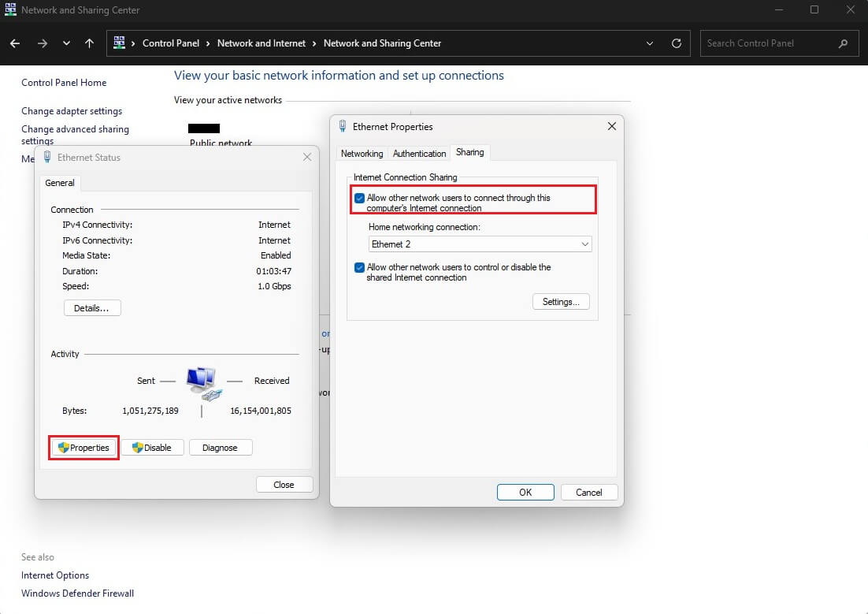Open the Home networking connection dropdown
This screenshot has height=614, width=868.
tap(585, 244)
